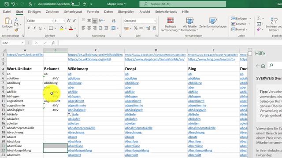Image resolution: width=282 pixels, height=158 pixels.
Task: Open the Hilfe ribbon tab
Action: (185, 12)
